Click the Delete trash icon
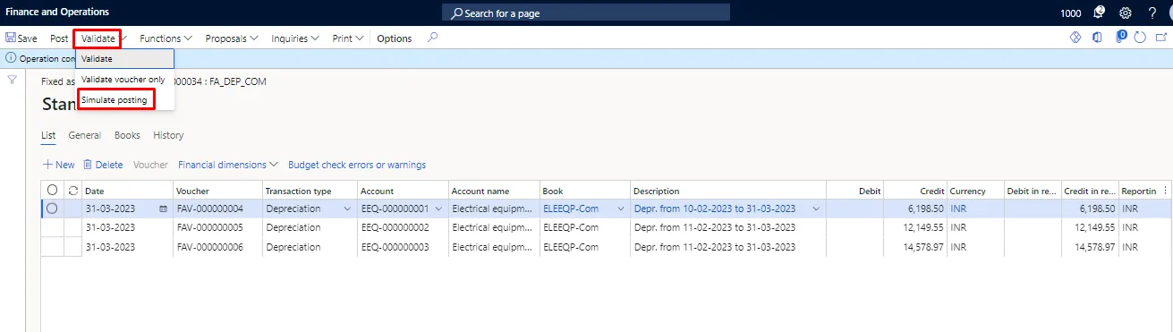 point(88,165)
